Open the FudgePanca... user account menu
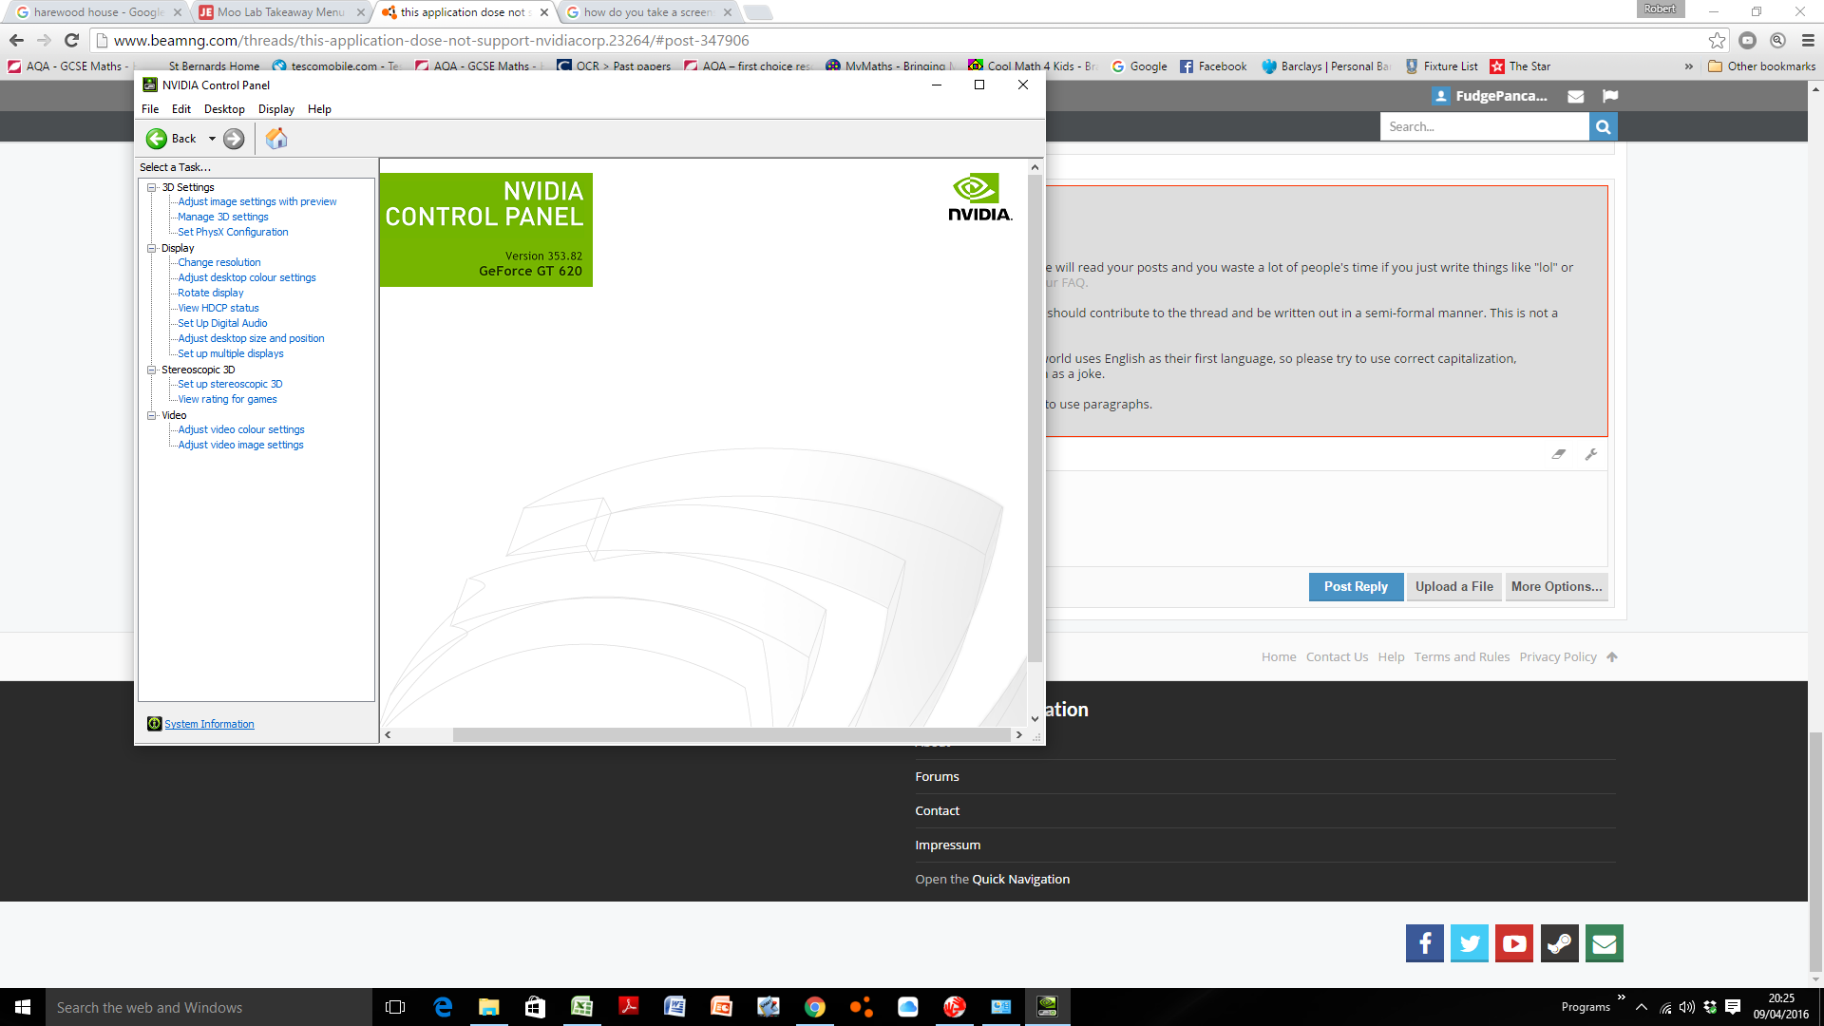Viewport: 1824px width, 1026px height. pos(1491,96)
